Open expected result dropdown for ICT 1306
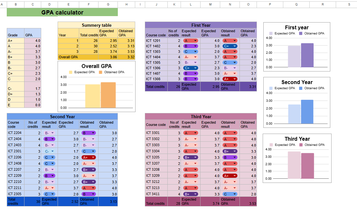Screen dimensions: 357x218 tap(191, 68)
